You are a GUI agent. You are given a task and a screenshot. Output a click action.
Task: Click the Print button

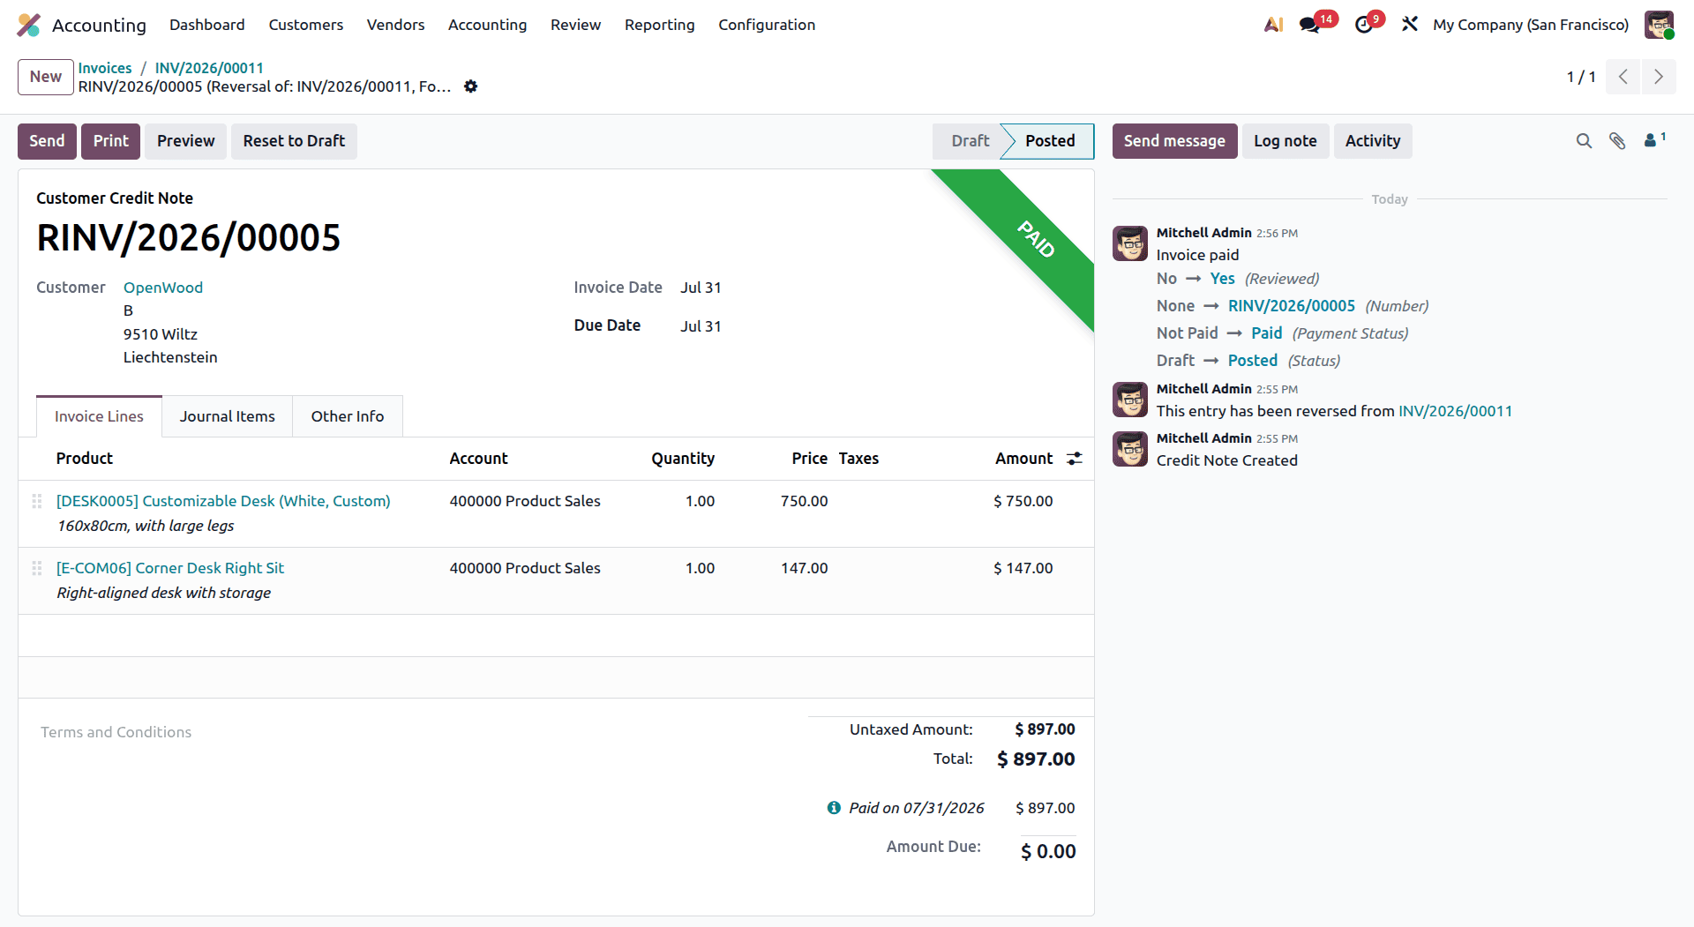(111, 141)
